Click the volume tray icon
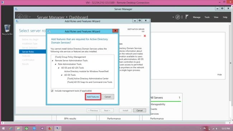This screenshot has height=131, width=233. pos(217,128)
